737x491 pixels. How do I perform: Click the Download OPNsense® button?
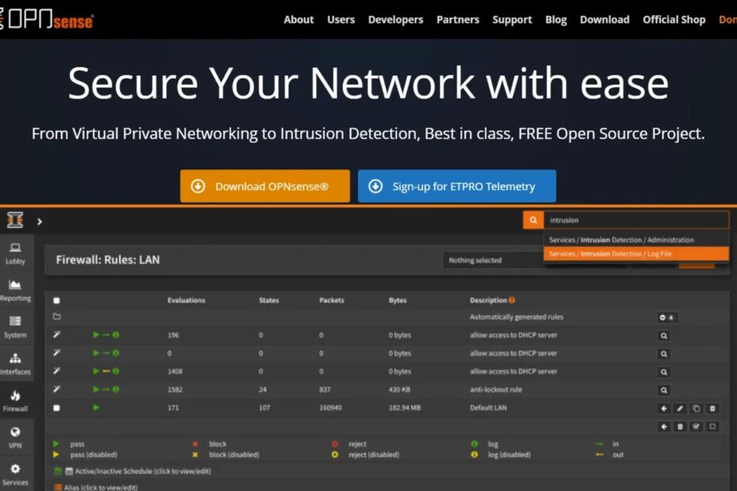(x=265, y=186)
